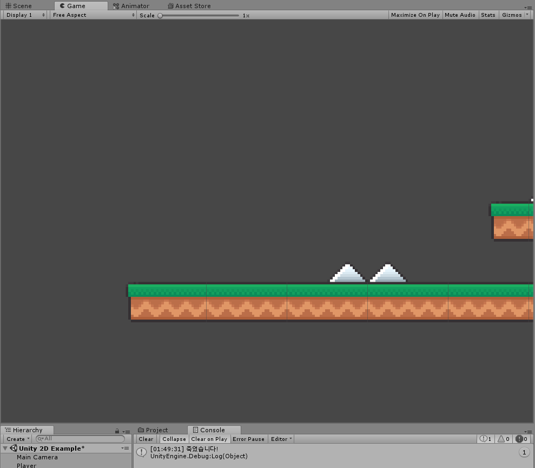Open the Game view panel options menu
Viewport: 535px width, 468px height.
click(x=528, y=7)
